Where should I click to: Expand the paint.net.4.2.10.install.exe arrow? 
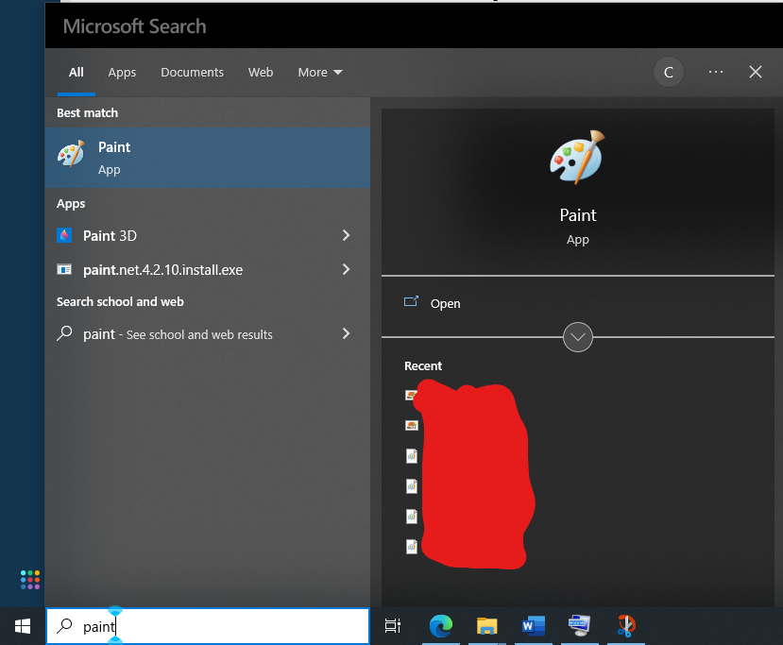pos(346,269)
